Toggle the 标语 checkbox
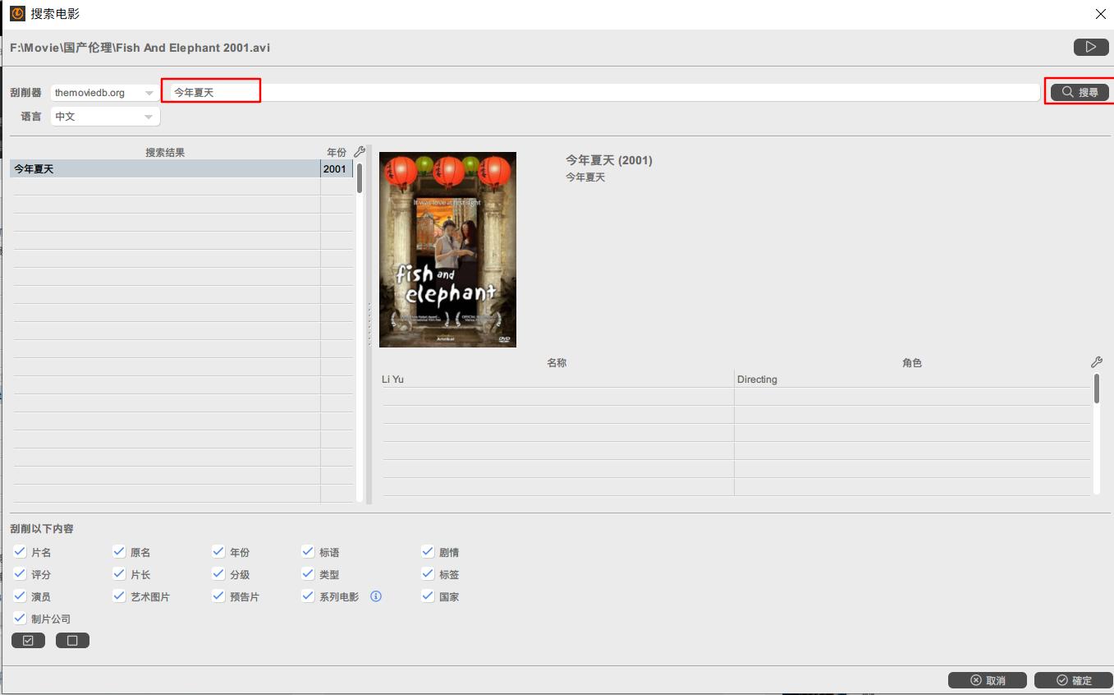The height and width of the screenshot is (695, 1114). coord(308,551)
